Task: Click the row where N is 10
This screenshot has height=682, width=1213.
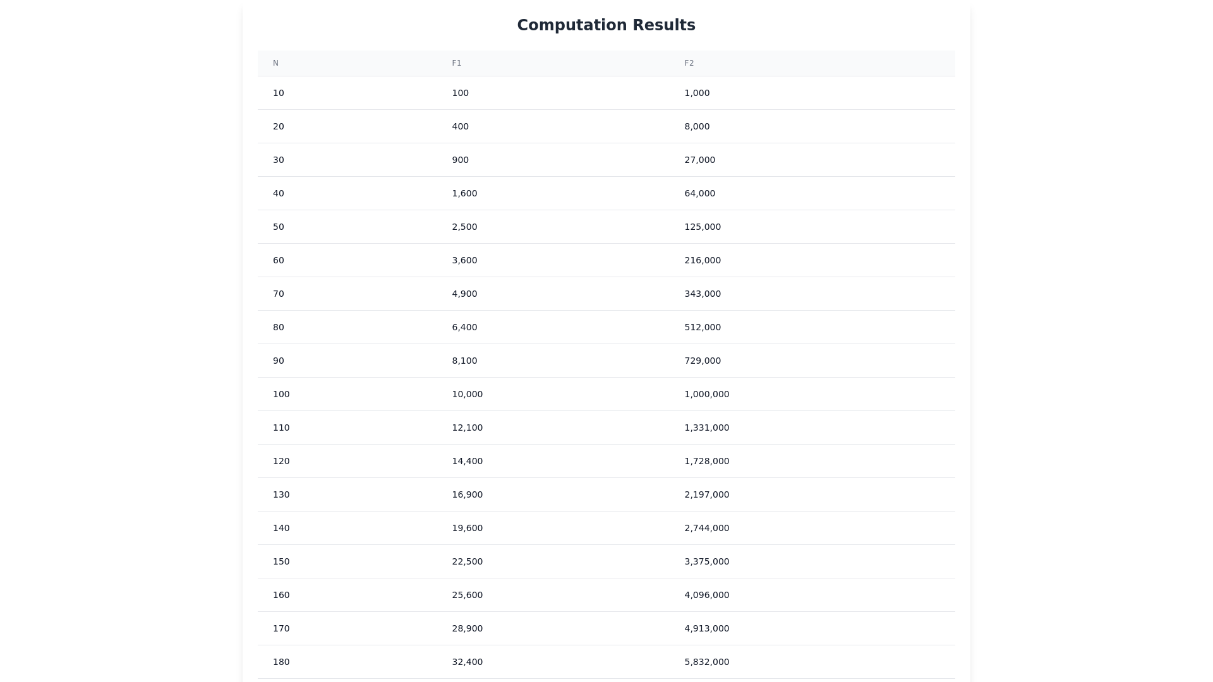Action: [x=606, y=93]
